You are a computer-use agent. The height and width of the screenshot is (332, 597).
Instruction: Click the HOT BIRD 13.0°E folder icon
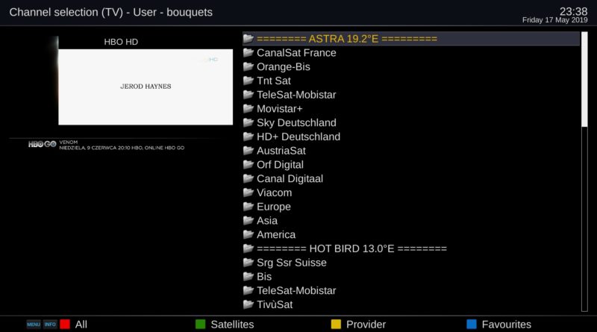249,248
